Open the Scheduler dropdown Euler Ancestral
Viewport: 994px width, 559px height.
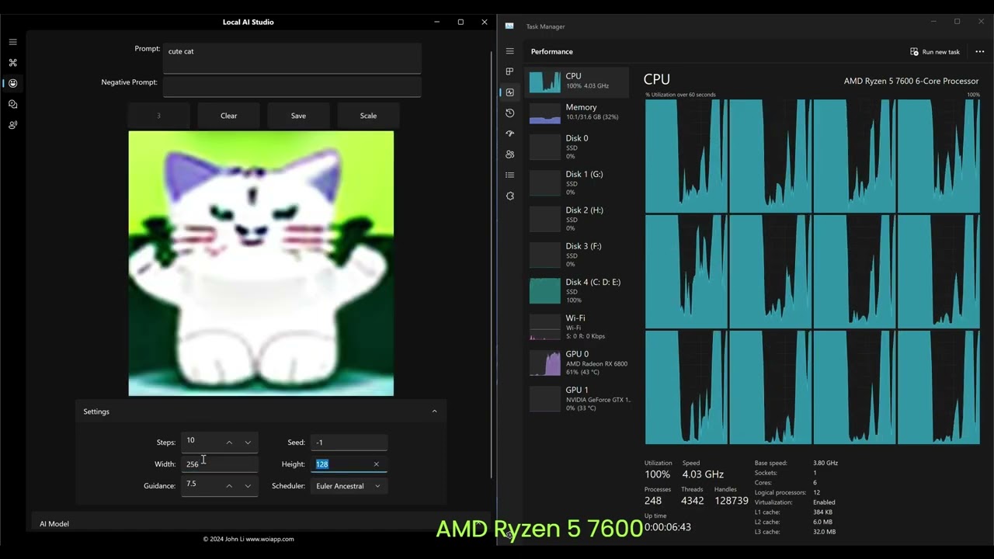click(348, 486)
